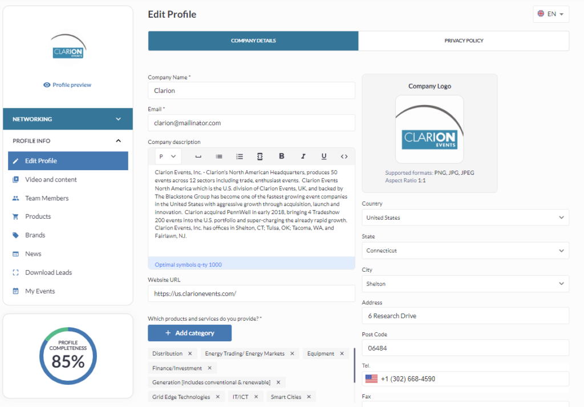Click the Team Members people icon
The width and height of the screenshot is (584, 407).
[x=15, y=198]
